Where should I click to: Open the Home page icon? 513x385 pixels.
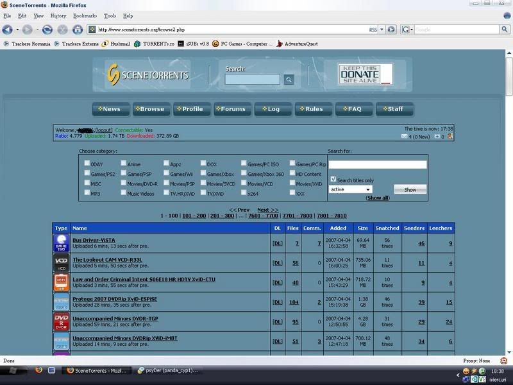78,30
